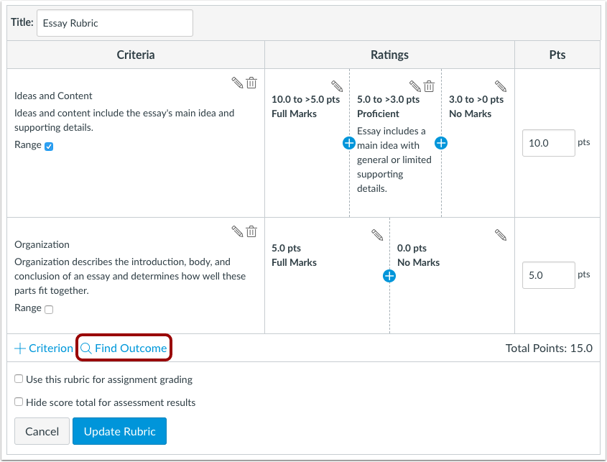Enable Range for Organization criterion
607x462 pixels.
(49, 310)
